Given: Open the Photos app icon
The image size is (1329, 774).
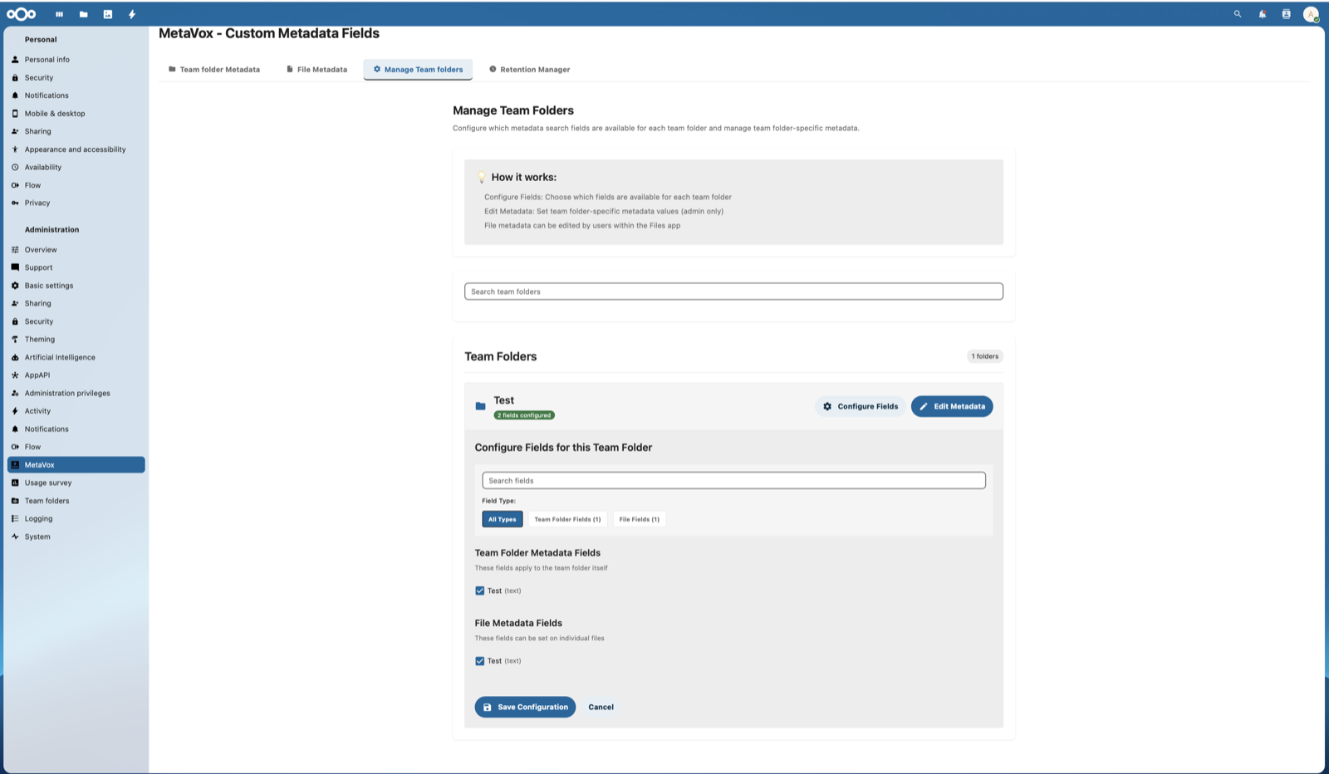Looking at the screenshot, I should pyautogui.click(x=107, y=13).
